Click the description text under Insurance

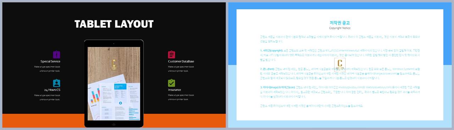[181, 97]
